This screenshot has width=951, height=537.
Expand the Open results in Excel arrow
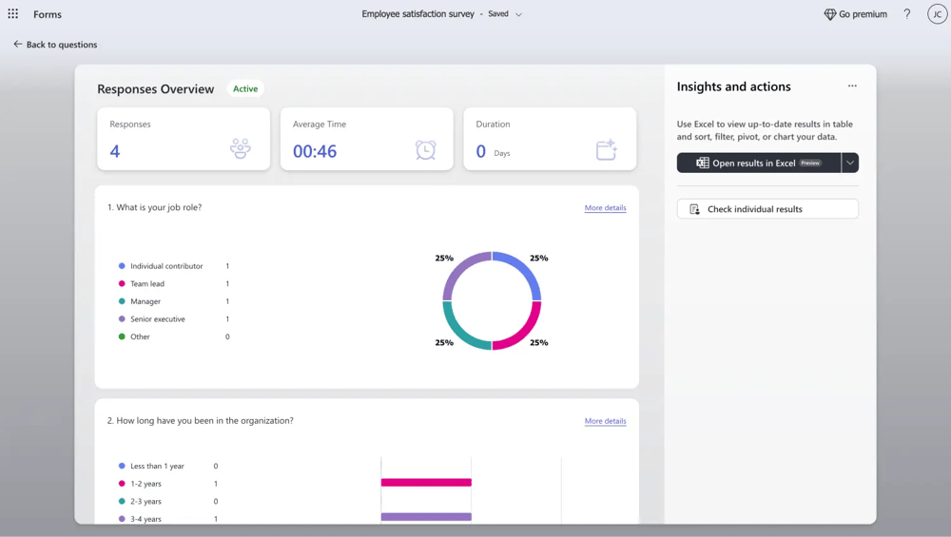pyautogui.click(x=850, y=163)
